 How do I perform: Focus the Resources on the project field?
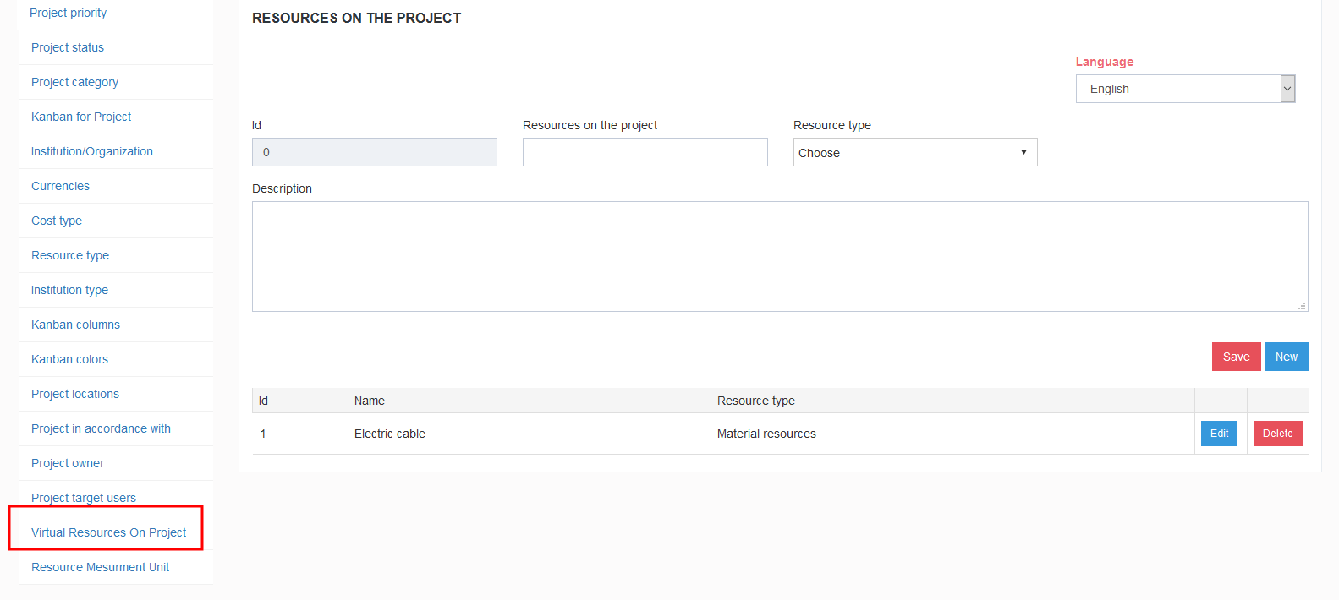(x=645, y=152)
